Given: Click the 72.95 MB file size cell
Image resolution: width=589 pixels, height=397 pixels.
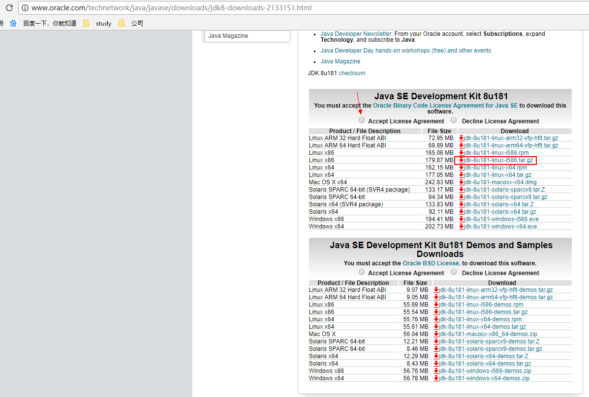Looking at the screenshot, I should tap(440, 138).
